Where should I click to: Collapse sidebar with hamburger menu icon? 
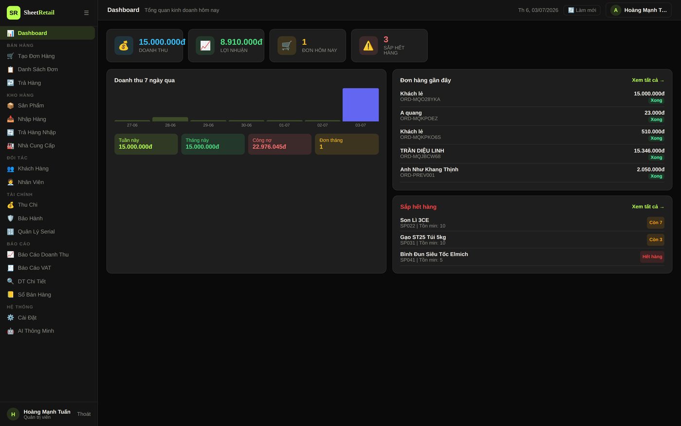pyautogui.click(x=86, y=13)
